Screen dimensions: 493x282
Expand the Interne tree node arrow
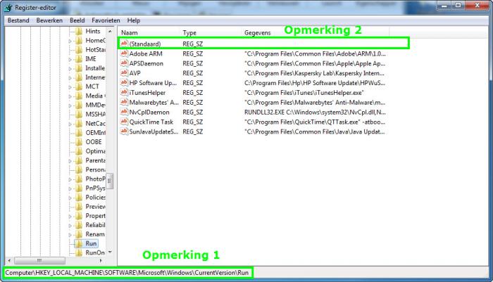[x=70, y=77]
